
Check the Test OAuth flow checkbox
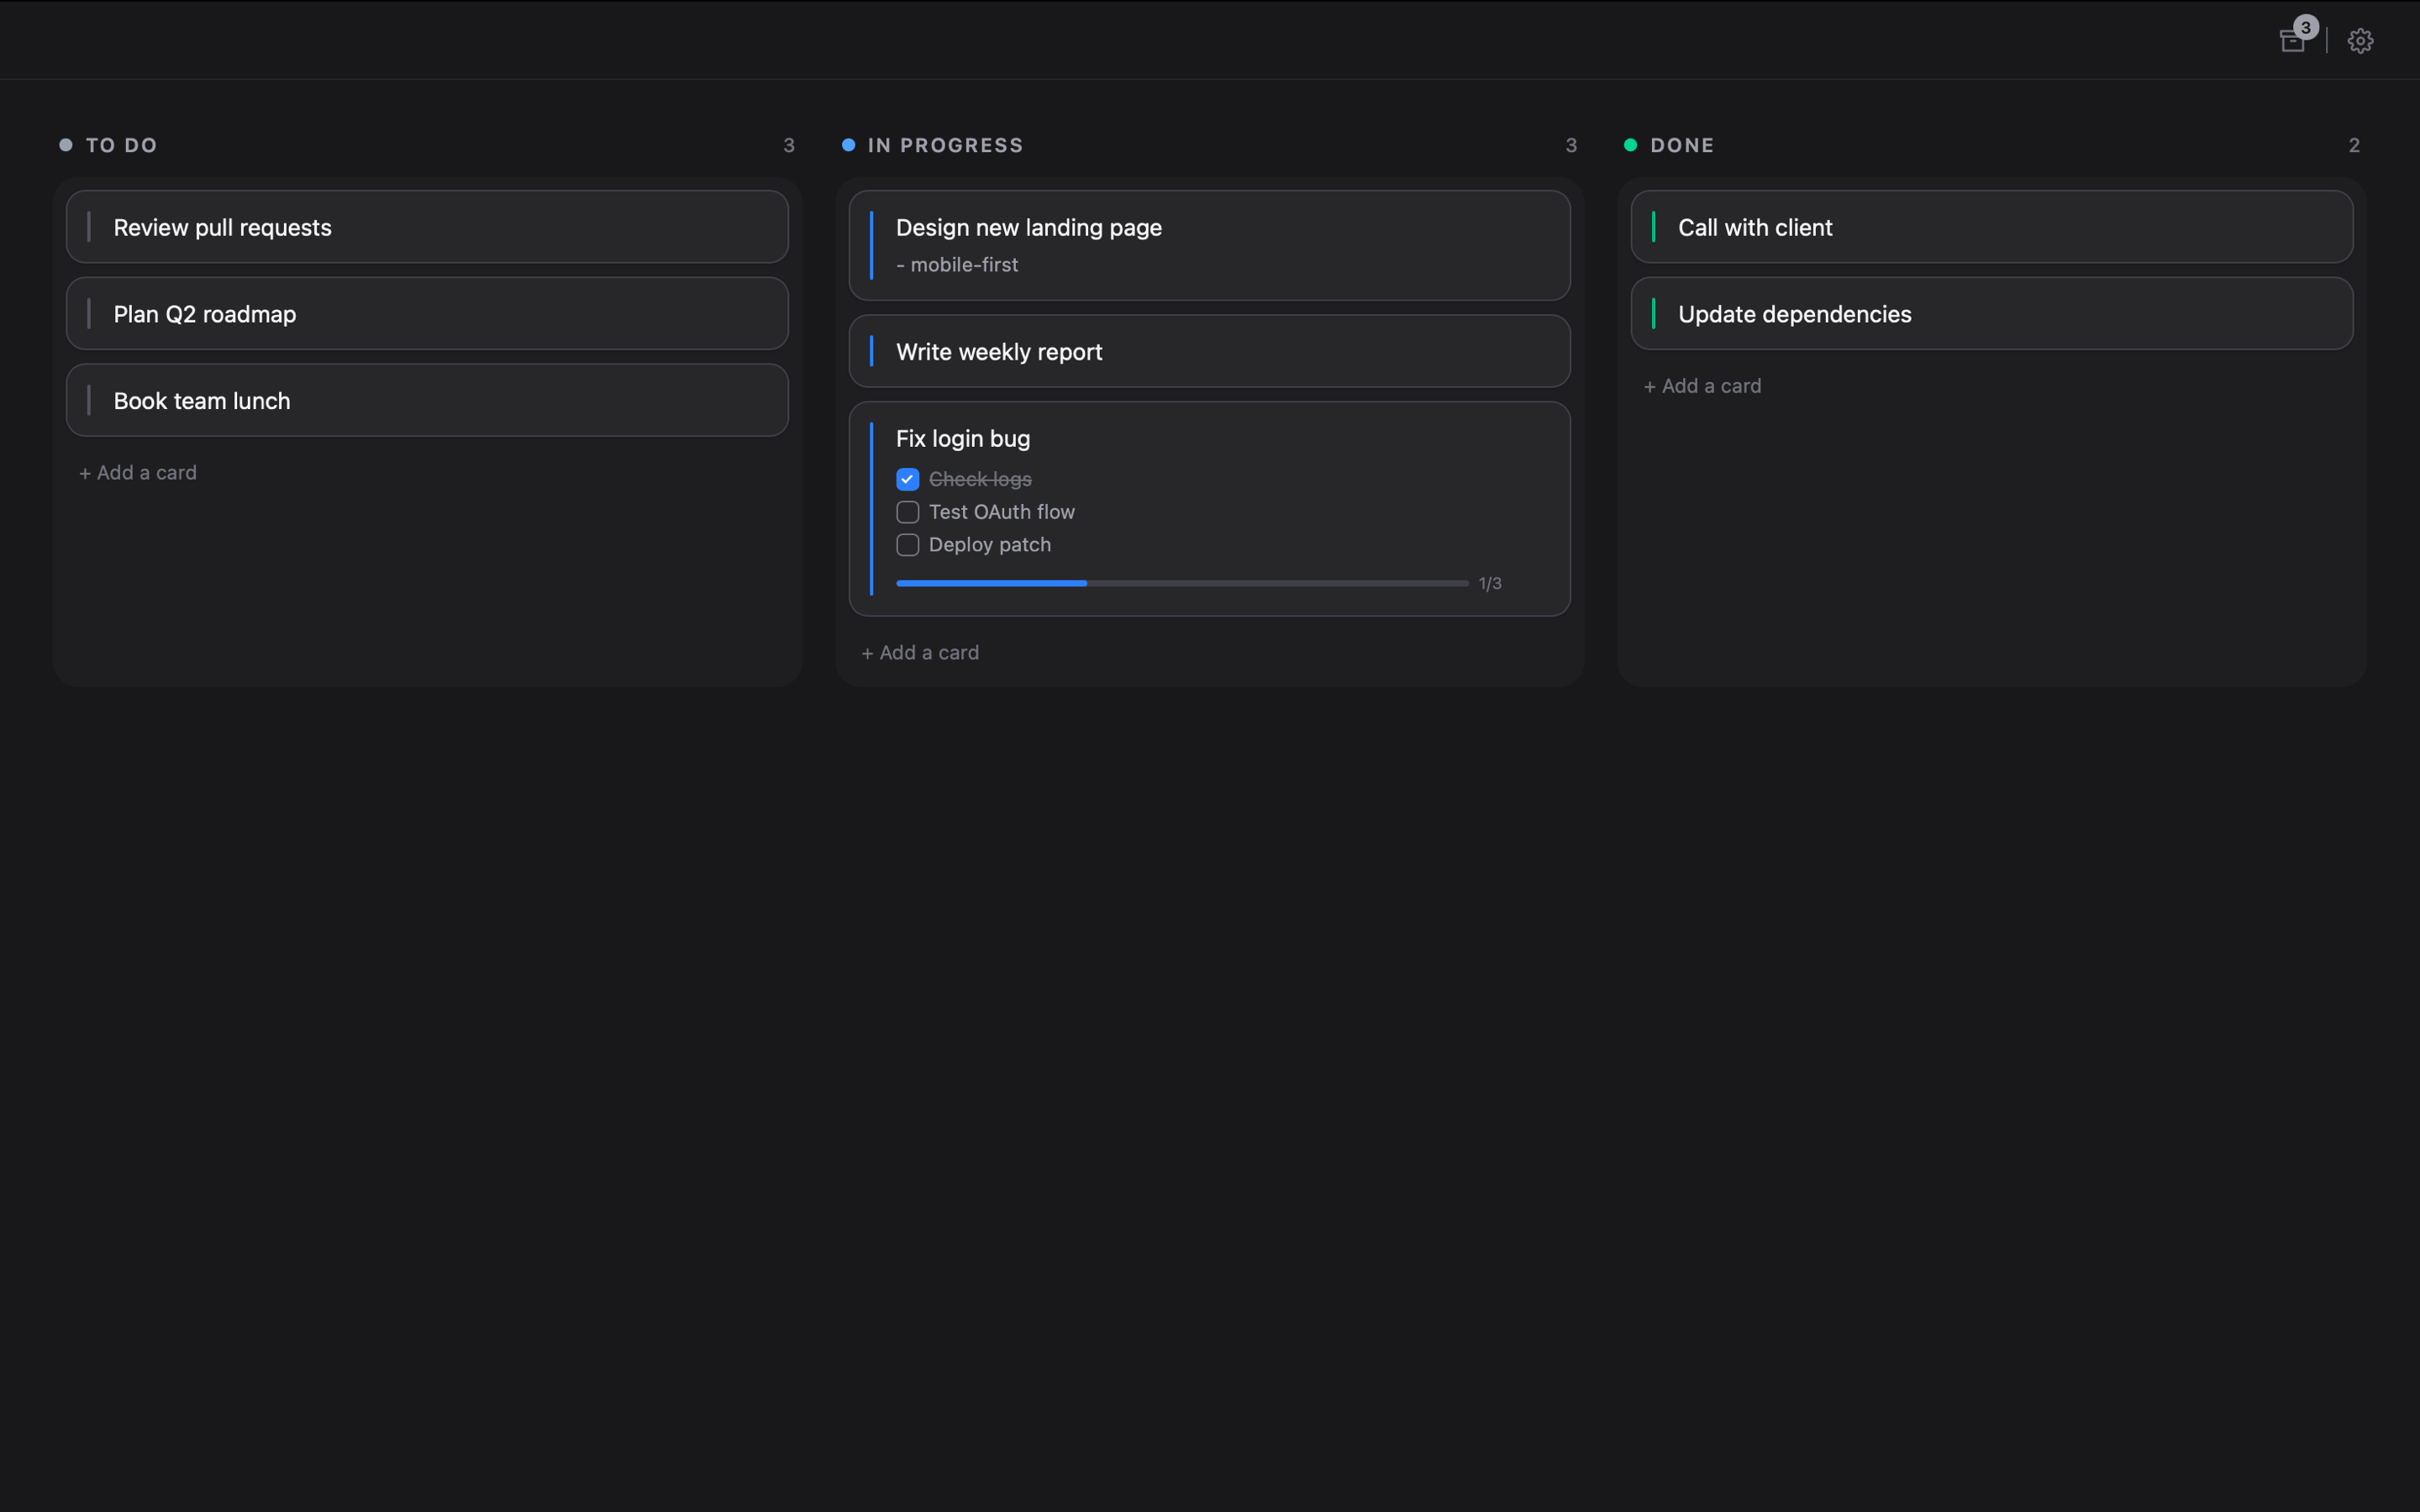pos(907,512)
